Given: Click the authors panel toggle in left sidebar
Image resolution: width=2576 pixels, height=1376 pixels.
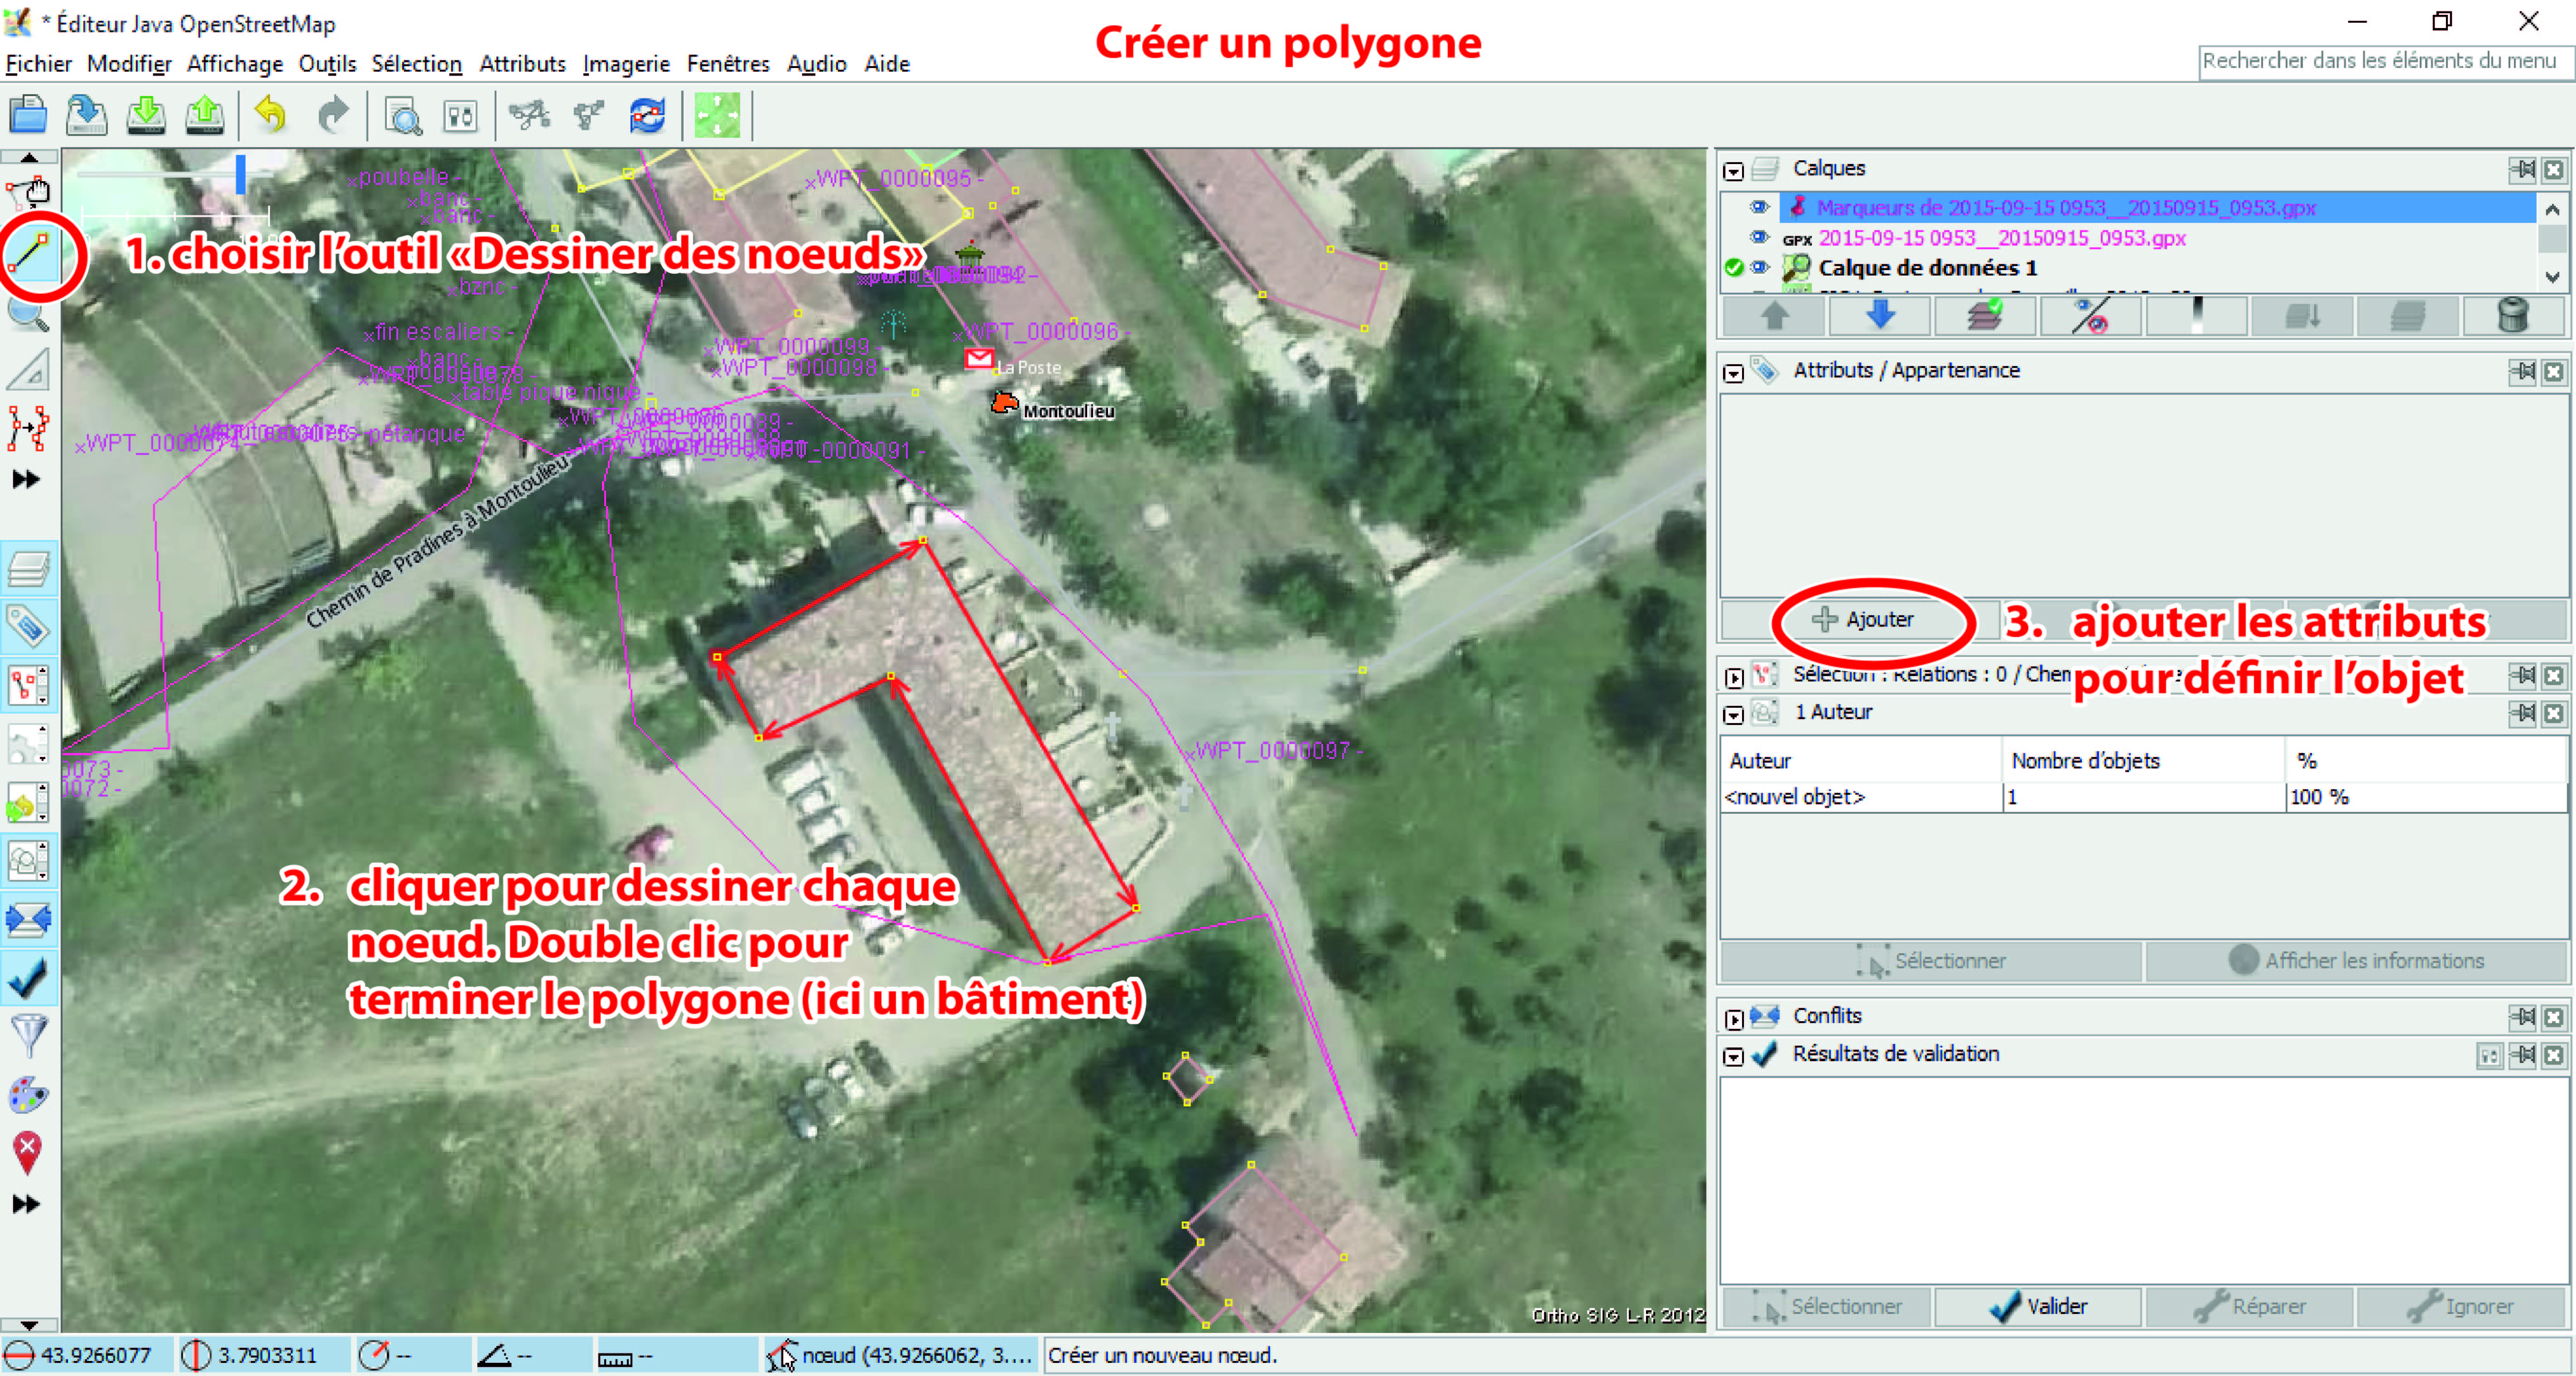Looking at the screenshot, I should [x=29, y=860].
